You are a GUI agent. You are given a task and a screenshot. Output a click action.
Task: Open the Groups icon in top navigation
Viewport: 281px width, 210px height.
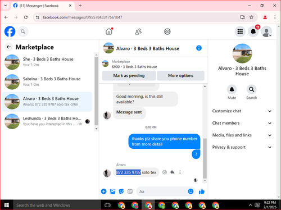(x=167, y=31)
